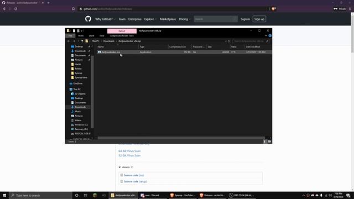Open Music under This PC
This screenshot has width=354, height=199.
pyautogui.click(x=77, y=112)
